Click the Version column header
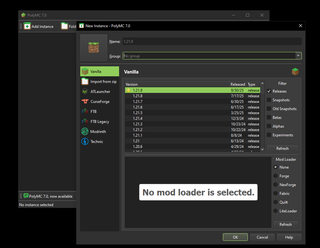 point(177,84)
